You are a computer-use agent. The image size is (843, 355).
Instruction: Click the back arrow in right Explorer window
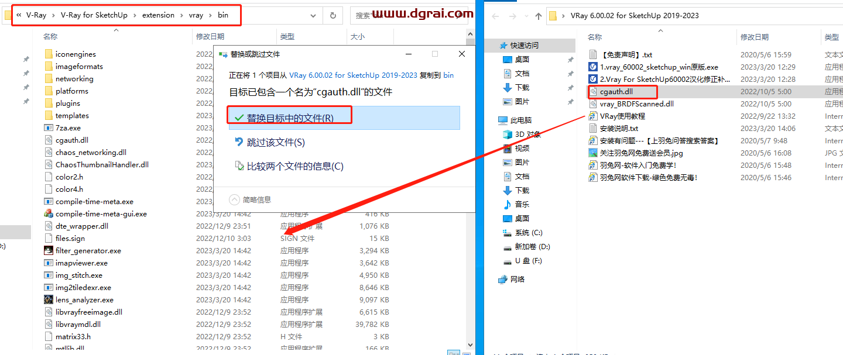pyautogui.click(x=495, y=16)
